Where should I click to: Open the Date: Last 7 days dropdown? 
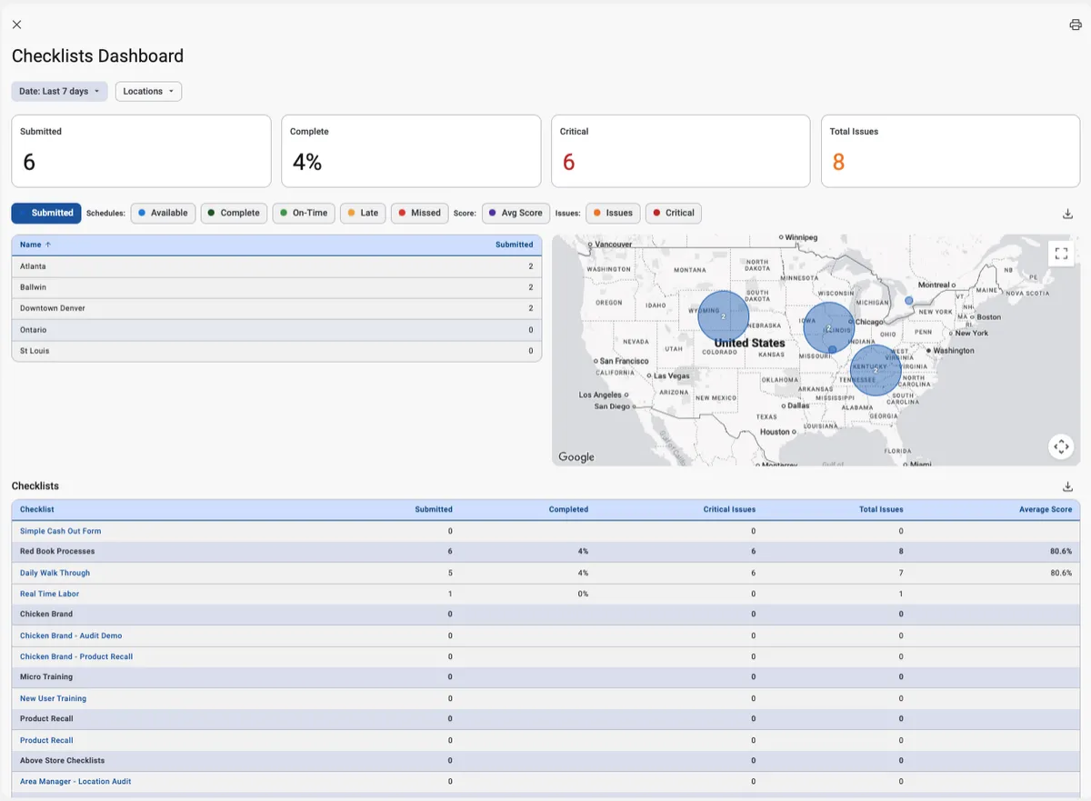click(x=60, y=91)
